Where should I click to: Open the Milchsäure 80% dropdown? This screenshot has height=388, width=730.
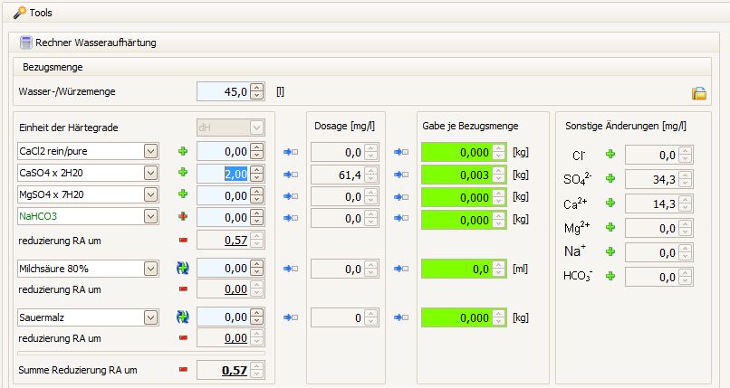149,268
